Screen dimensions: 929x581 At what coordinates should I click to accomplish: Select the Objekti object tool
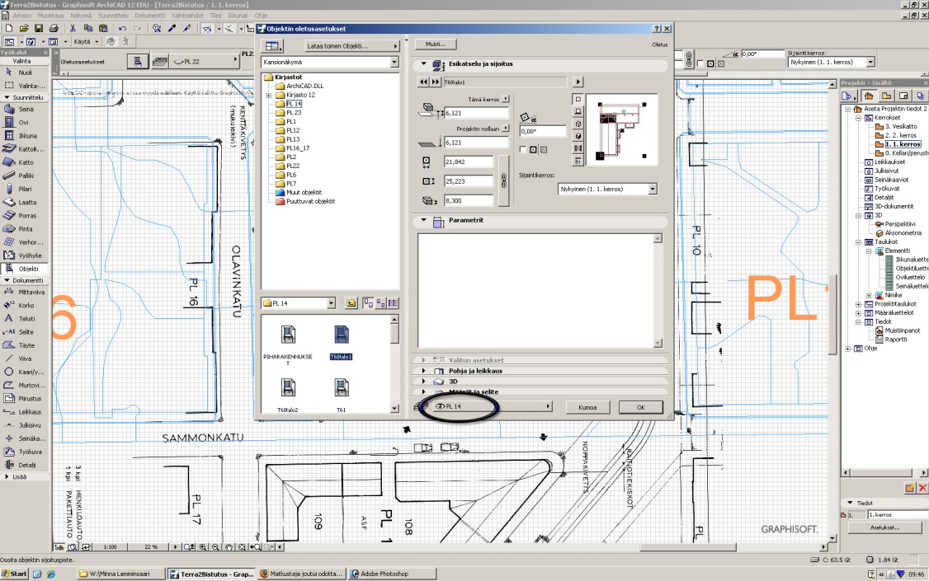click(x=24, y=269)
